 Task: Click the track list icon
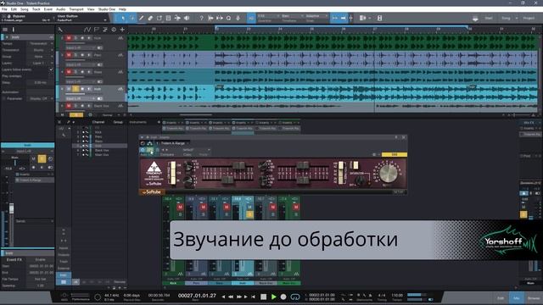5,30
